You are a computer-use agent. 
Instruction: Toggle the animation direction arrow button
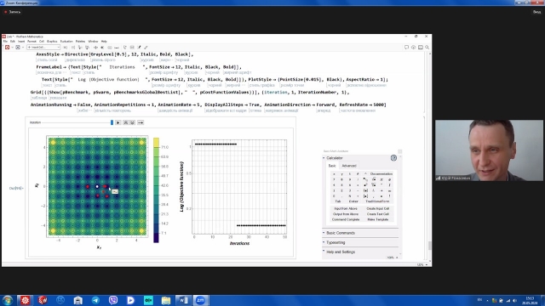pos(141,122)
